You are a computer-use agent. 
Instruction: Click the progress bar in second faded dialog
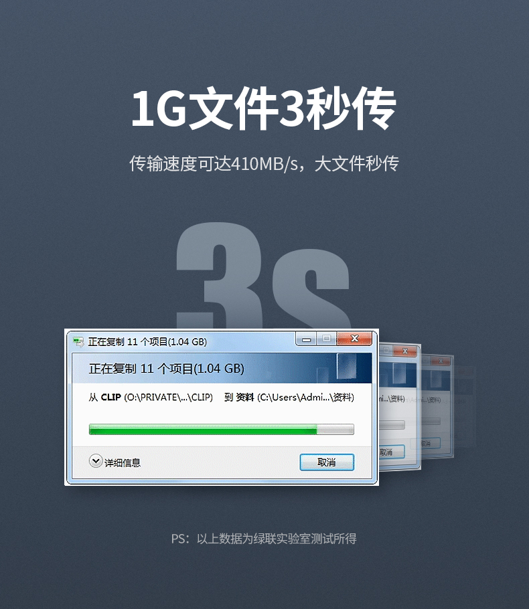point(392,425)
